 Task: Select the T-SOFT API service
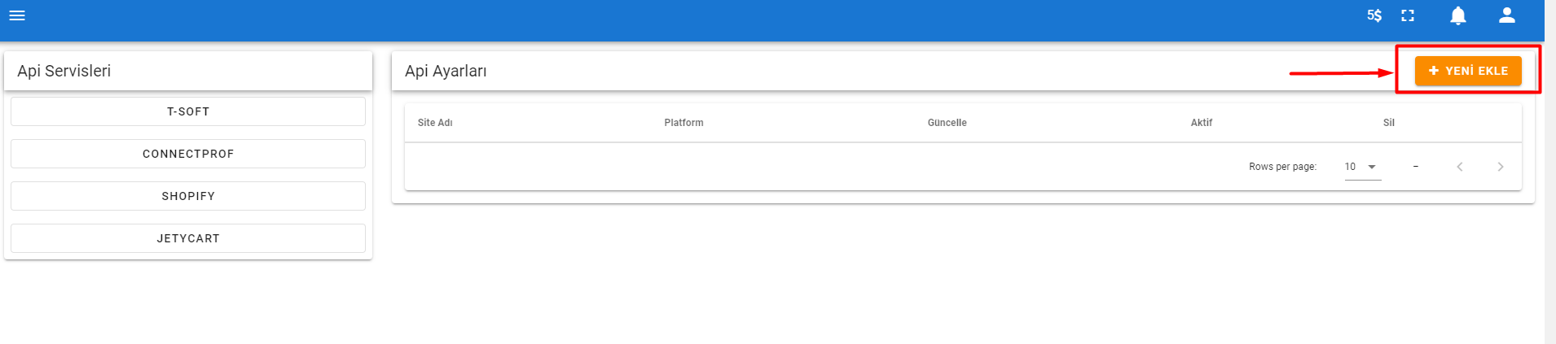[x=188, y=111]
